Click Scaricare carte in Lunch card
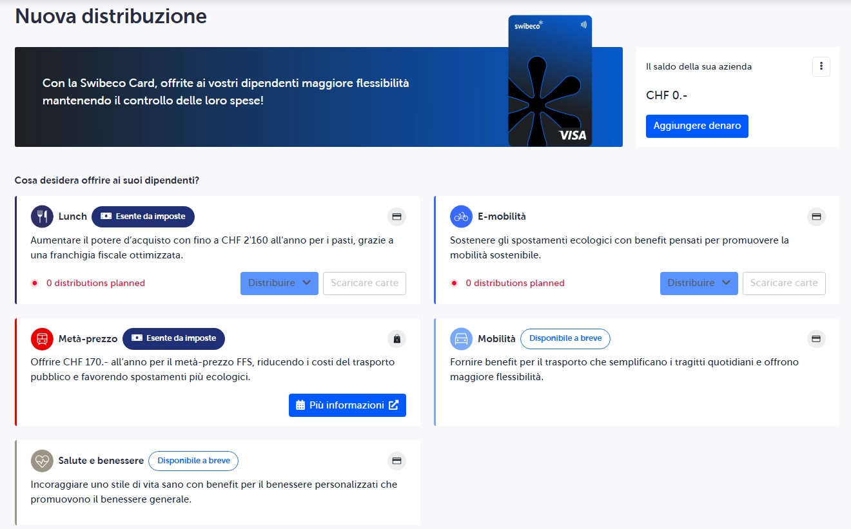The width and height of the screenshot is (851, 529). pos(364,283)
